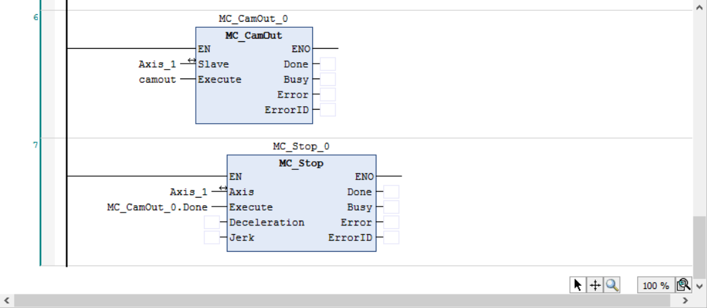Viewport: 707px width, 308px height.
Task: Click the MC_Stop Jerk input box
Action: click(212, 238)
